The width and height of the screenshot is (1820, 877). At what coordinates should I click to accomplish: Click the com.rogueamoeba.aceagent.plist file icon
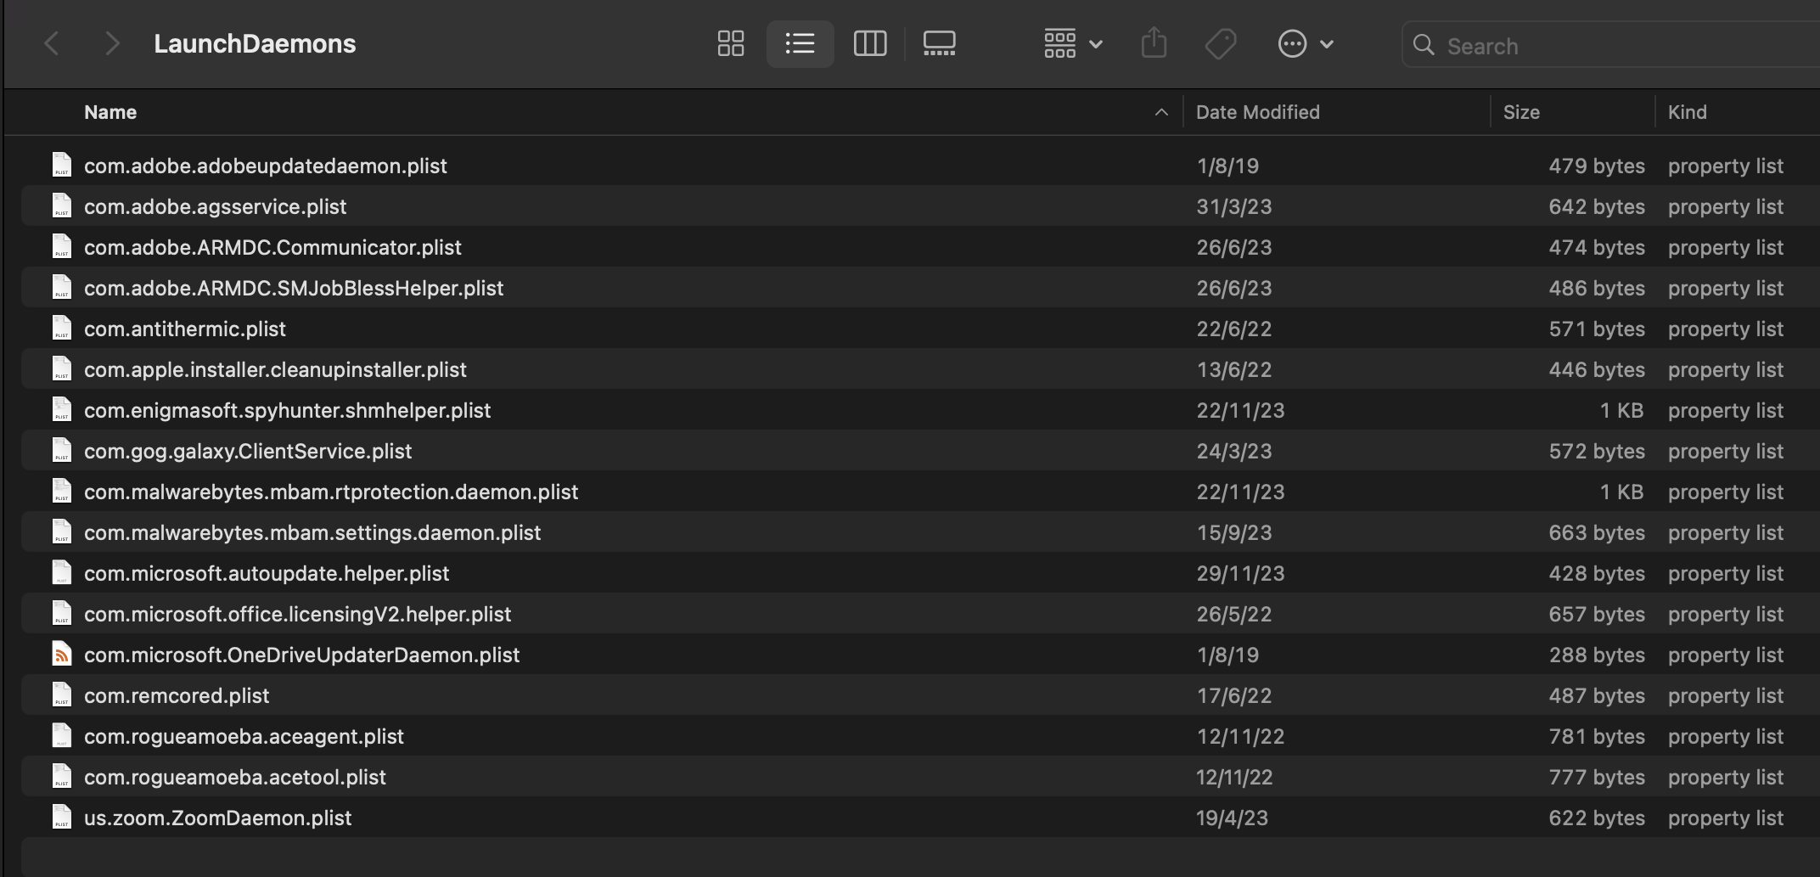(x=61, y=735)
